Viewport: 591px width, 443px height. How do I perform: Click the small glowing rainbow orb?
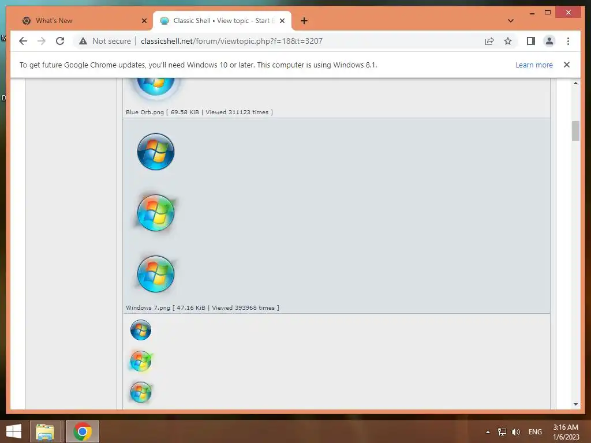(x=141, y=361)
